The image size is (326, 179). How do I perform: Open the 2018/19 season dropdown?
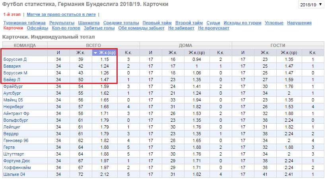pyautogui.click(x=311, y=5)
